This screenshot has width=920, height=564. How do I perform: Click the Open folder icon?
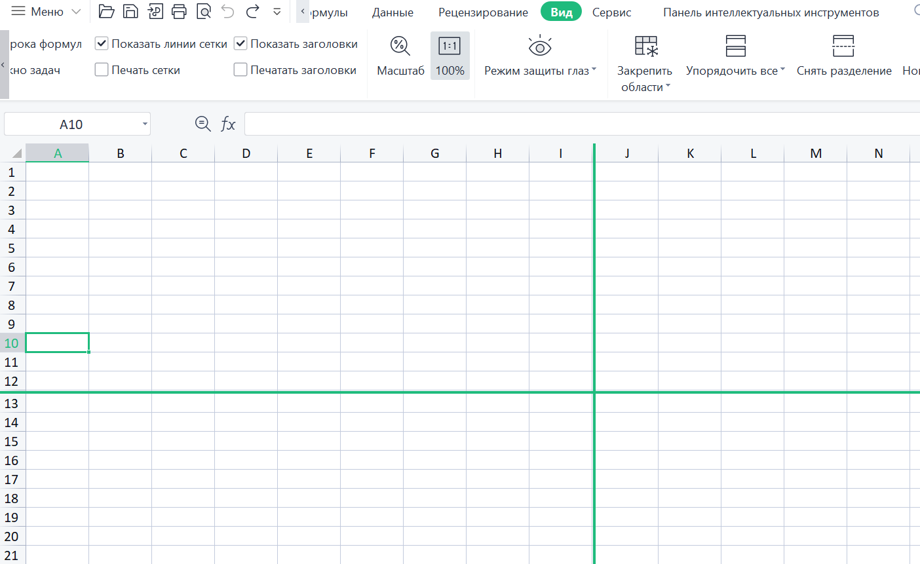pyautogui.click(x=106, y=11)
